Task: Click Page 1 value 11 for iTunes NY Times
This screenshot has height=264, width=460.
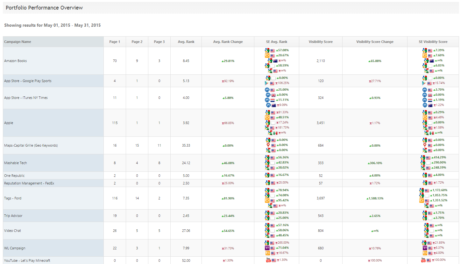Action: tap(115, 98)
